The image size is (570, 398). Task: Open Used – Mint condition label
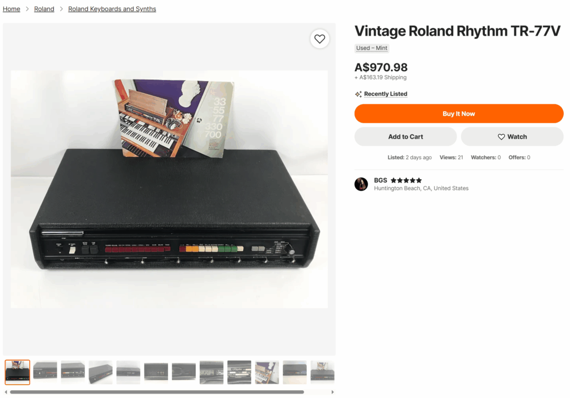coord(371,48)
